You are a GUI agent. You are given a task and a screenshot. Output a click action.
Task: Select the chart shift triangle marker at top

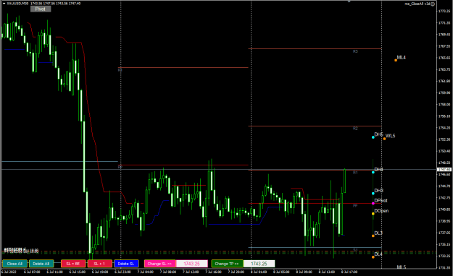(x=349, y=1)
